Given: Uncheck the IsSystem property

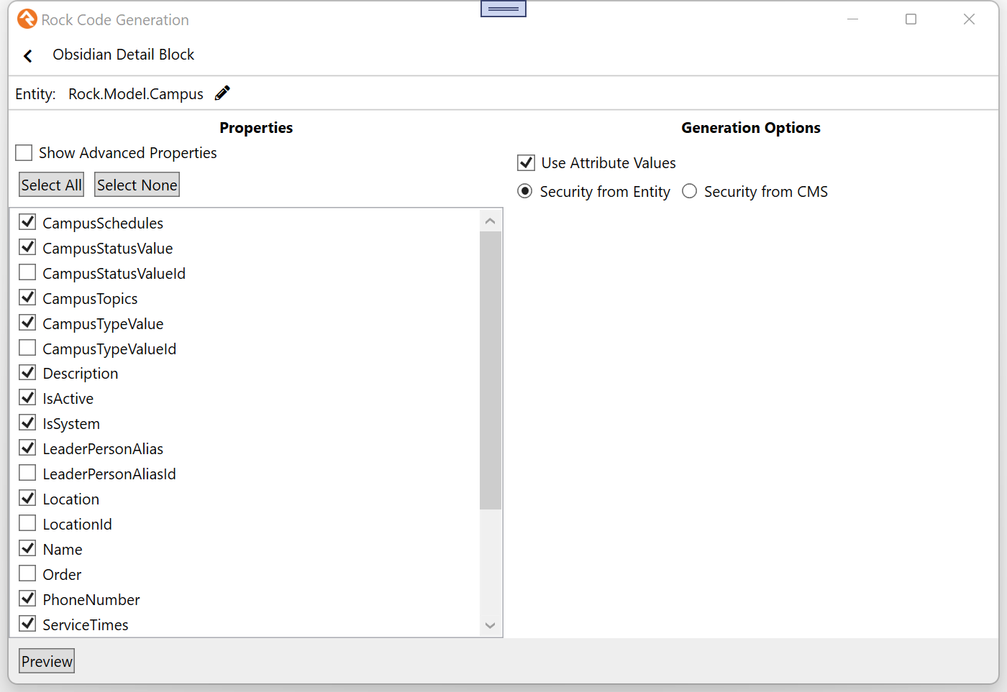Looking at the screenshot, I should click(27, 423).
